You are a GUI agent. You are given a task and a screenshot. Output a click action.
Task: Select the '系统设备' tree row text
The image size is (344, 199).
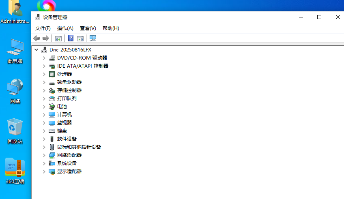67,163
